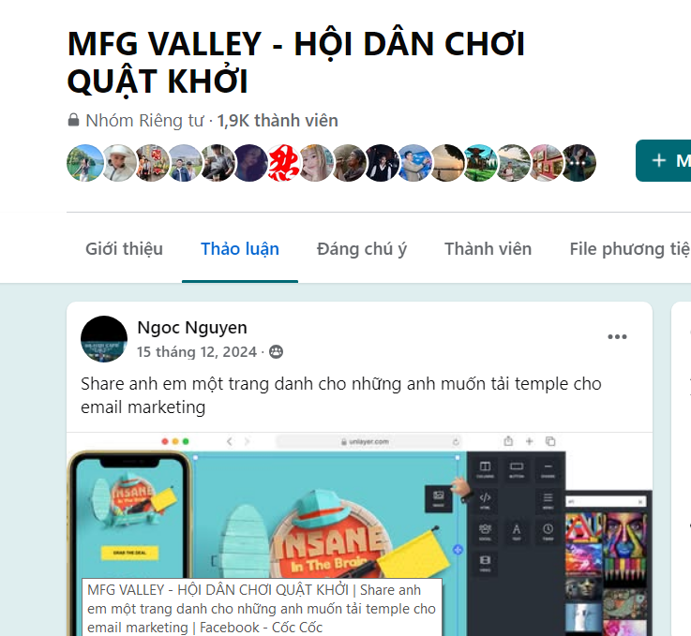The width and height of the screenshot is (691, 636).
Task: Switch to the Giới thiệu tab
Action: [x=125, y=249]
